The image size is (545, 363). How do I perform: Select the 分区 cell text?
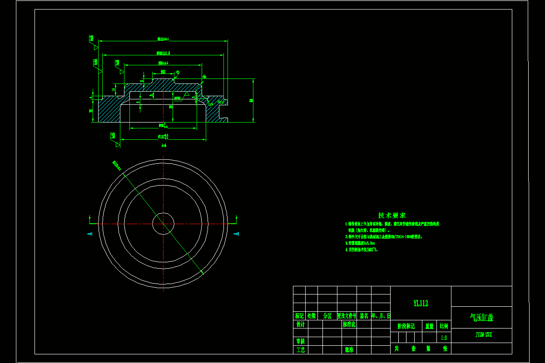[327, 315]
